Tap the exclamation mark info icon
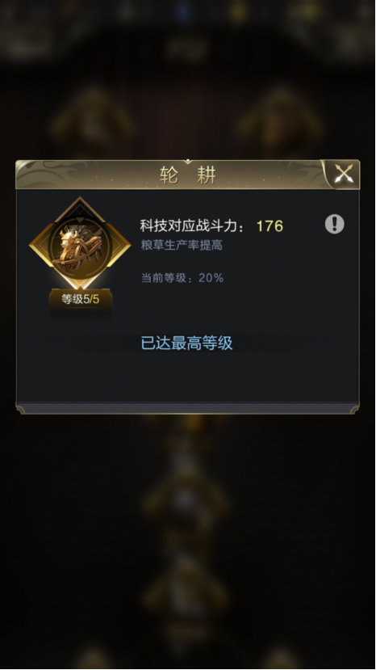 coord(334,224)
